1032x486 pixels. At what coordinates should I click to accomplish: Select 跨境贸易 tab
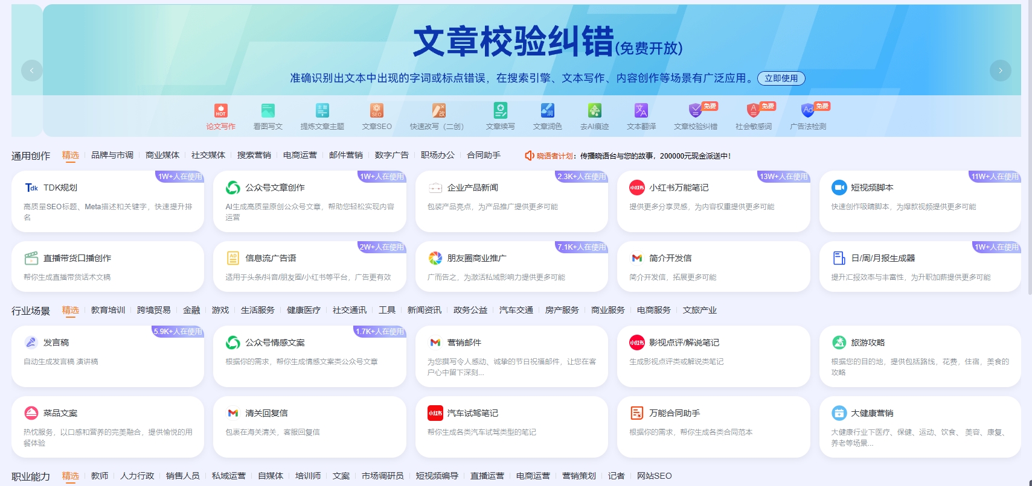(154, 310)
